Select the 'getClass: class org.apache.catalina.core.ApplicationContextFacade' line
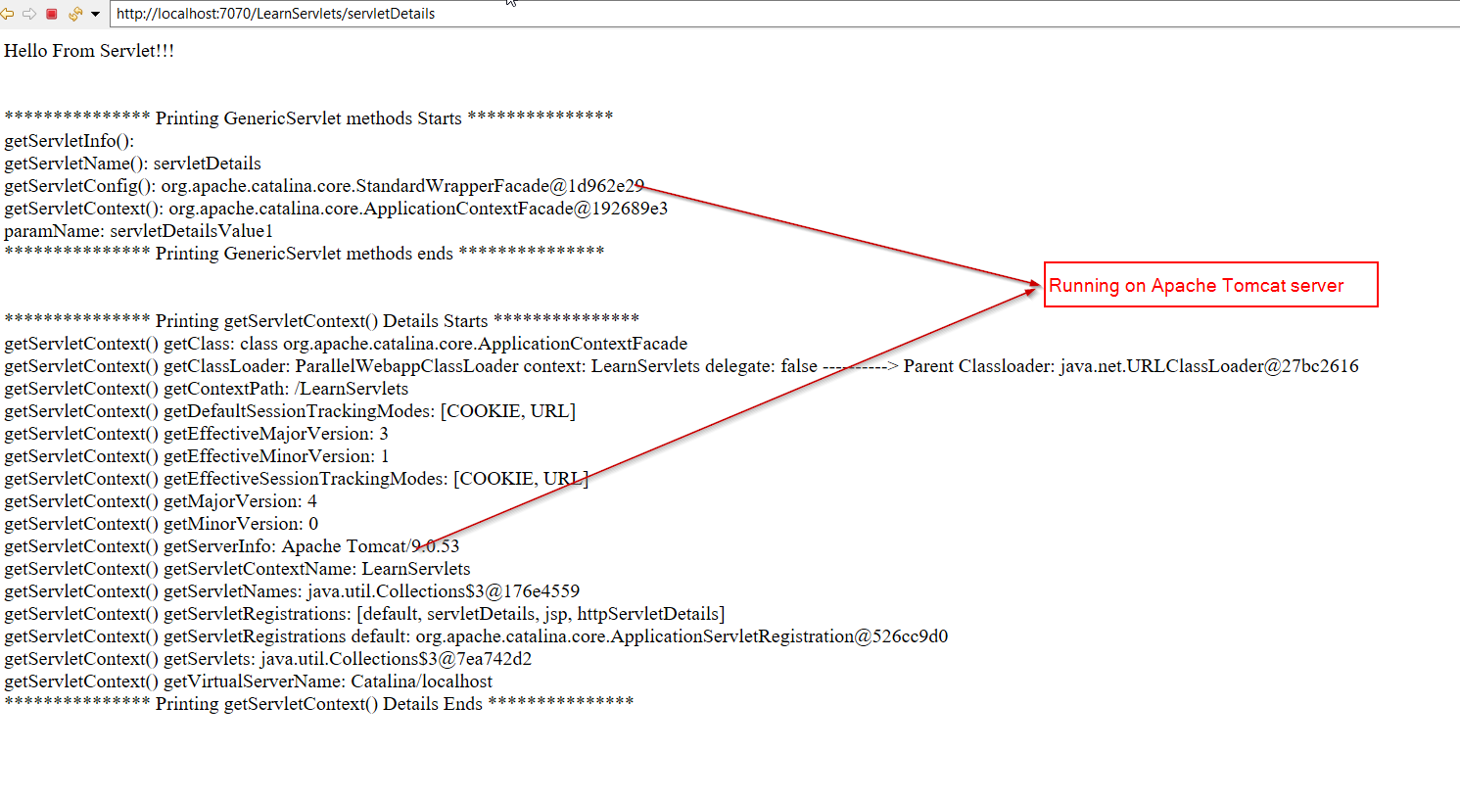Screen dimensions: 1460x799 coord(346,344)
